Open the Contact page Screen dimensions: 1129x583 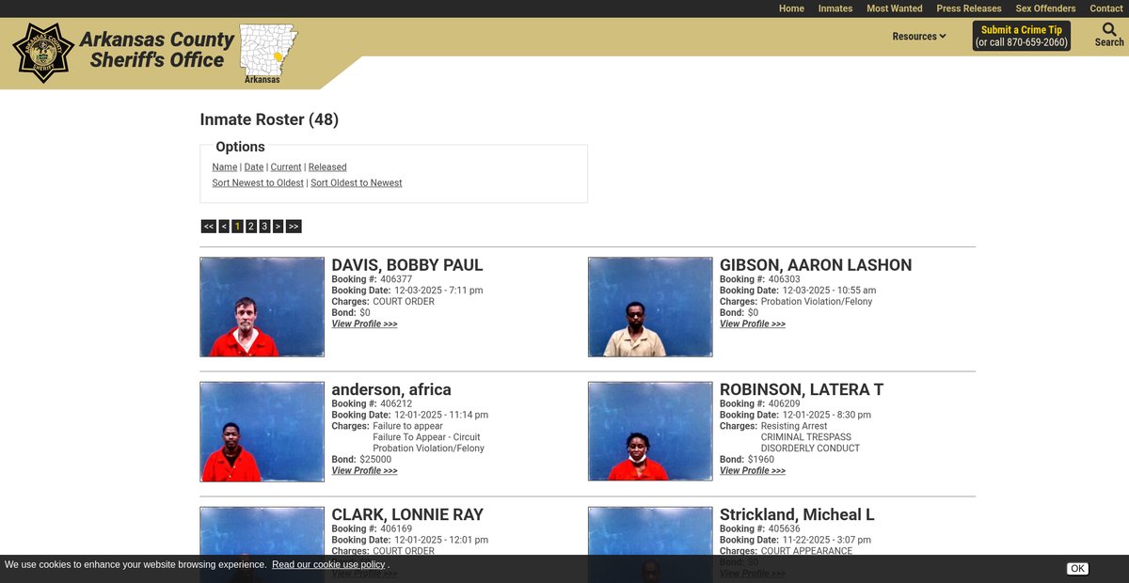coord(1106,8)
